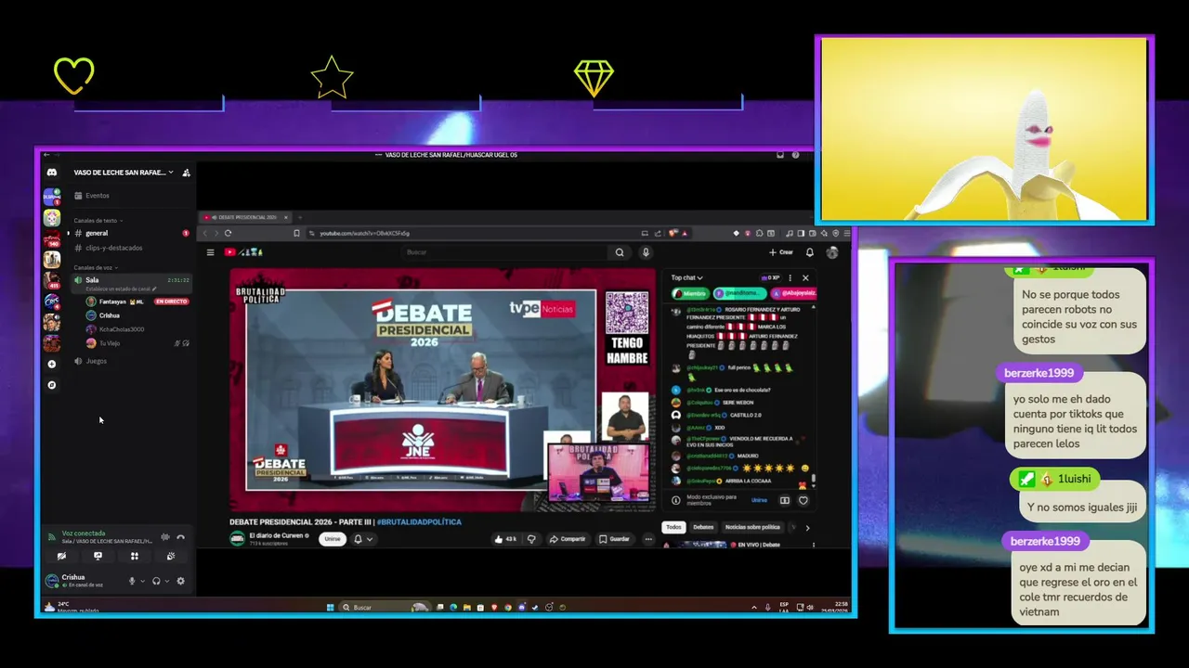Go to YouTube home logo
Image resolution: width=1189 pixels, height=668 pixels.
[x=242, y=252]
